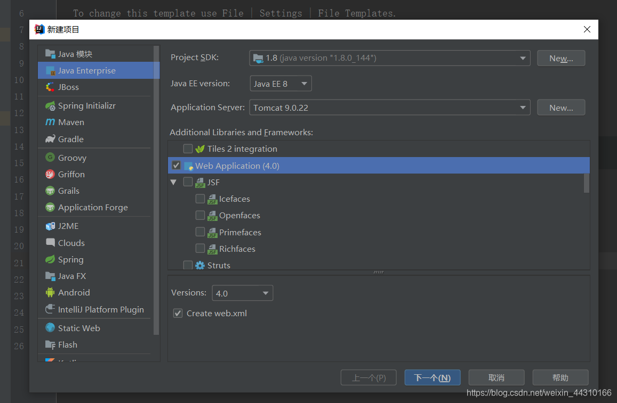The width and height of the screenshot is (617, 403).
Task: Collapse the JSF tree node arrow
Action: point(173,182)
